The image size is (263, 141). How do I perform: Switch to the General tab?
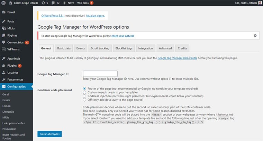click(46, 48)
